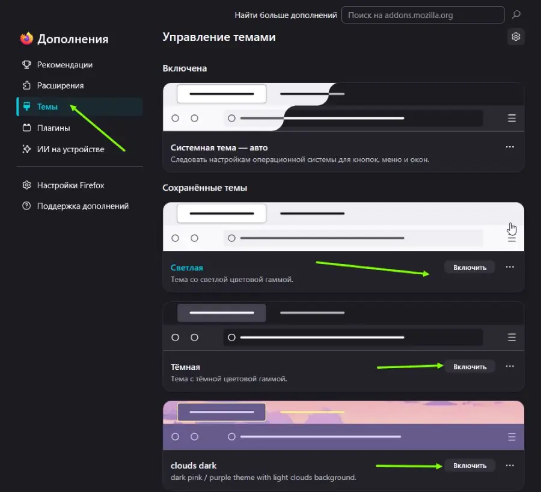
Task: Click the magnifier search icon at top
Action: 516,14
